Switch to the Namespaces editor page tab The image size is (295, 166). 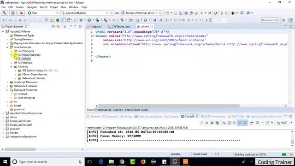point(104,110)
